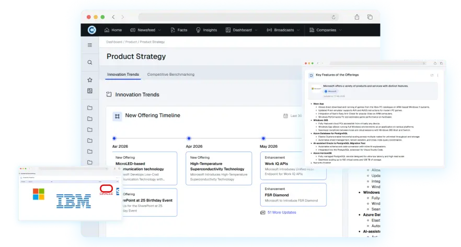Select the Apr 2026 timeline dot
This screenshot has width=461, height=247.
click(189, 138)
